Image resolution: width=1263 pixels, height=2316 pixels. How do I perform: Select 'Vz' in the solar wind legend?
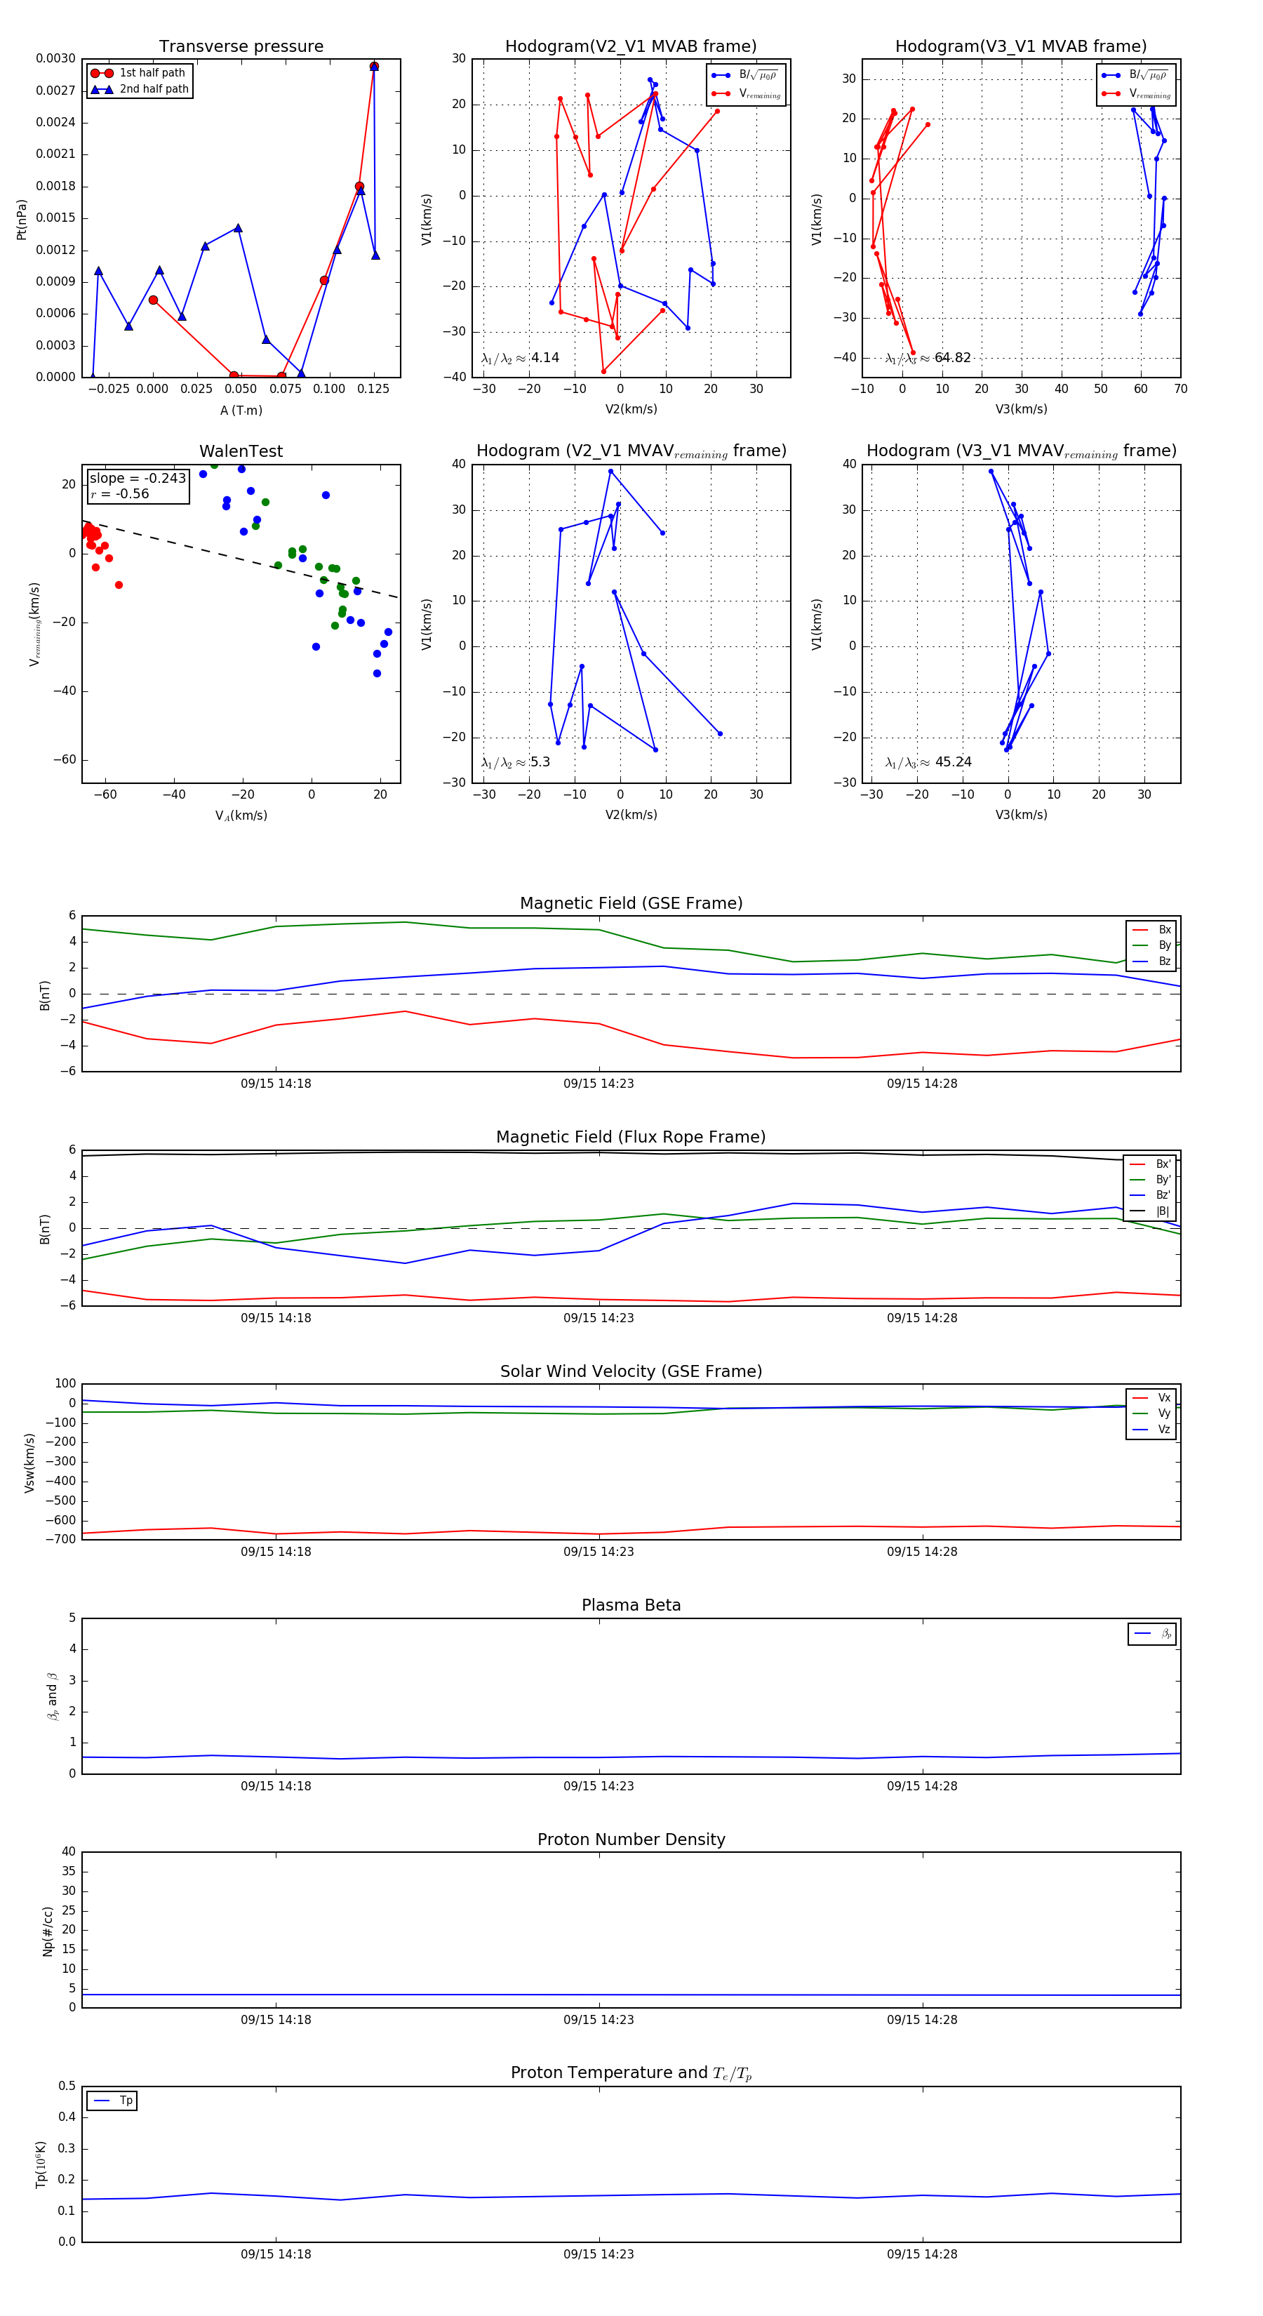(x=1151, y=1430)
